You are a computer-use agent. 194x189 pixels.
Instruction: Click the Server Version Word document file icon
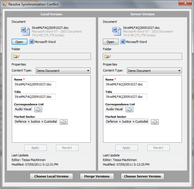[x=116, y=31]
